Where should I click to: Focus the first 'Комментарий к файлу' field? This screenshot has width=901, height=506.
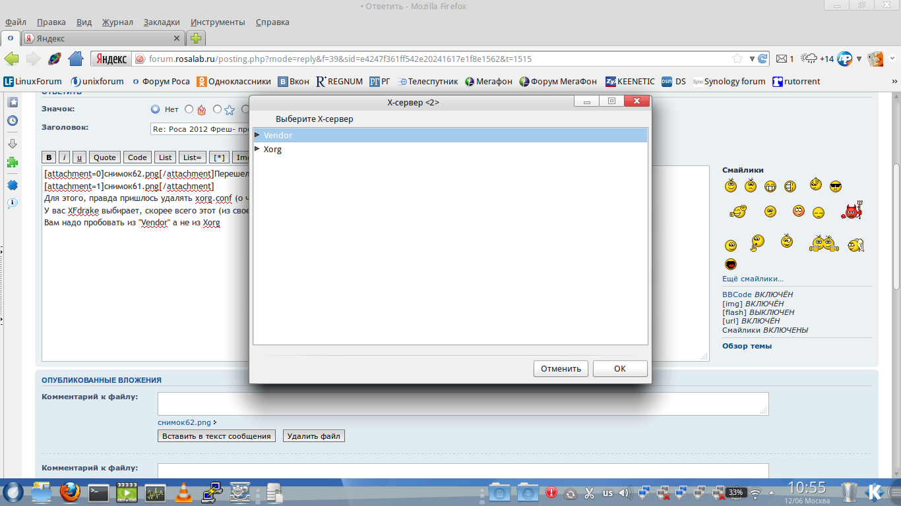click(463, 403)
